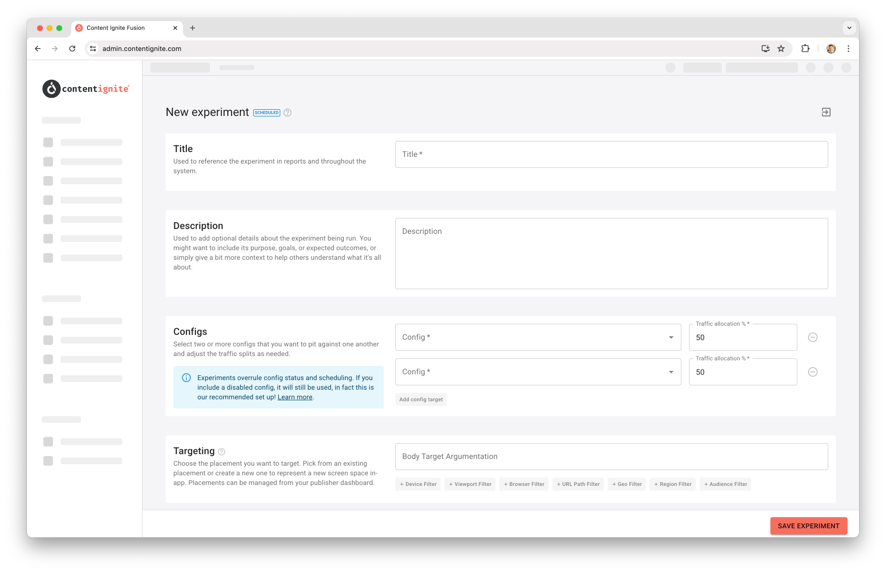Add a Region Filter

pyautogui.click(x=673, y=484)
